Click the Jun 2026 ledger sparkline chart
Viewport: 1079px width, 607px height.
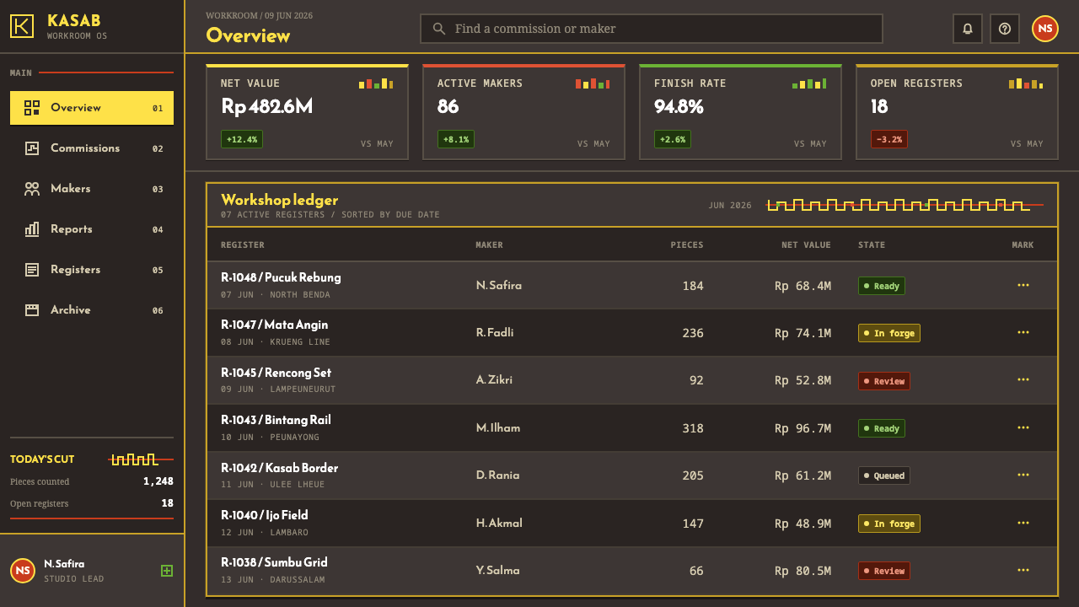click(x=905, y=205)
